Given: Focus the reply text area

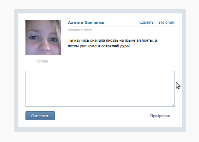Looking at the screenshot, I should 100,89.
